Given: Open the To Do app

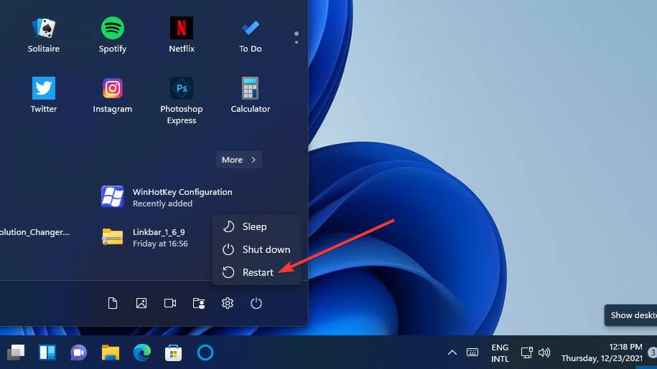Looking at the screenshot, I should [x=250, y=36].
